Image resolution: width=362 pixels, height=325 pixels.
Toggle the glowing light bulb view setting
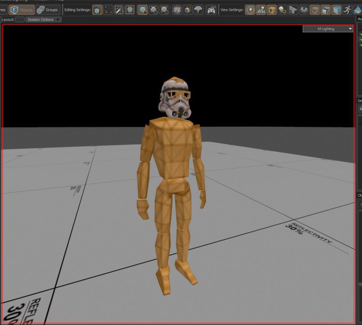(x=250, y=10)
